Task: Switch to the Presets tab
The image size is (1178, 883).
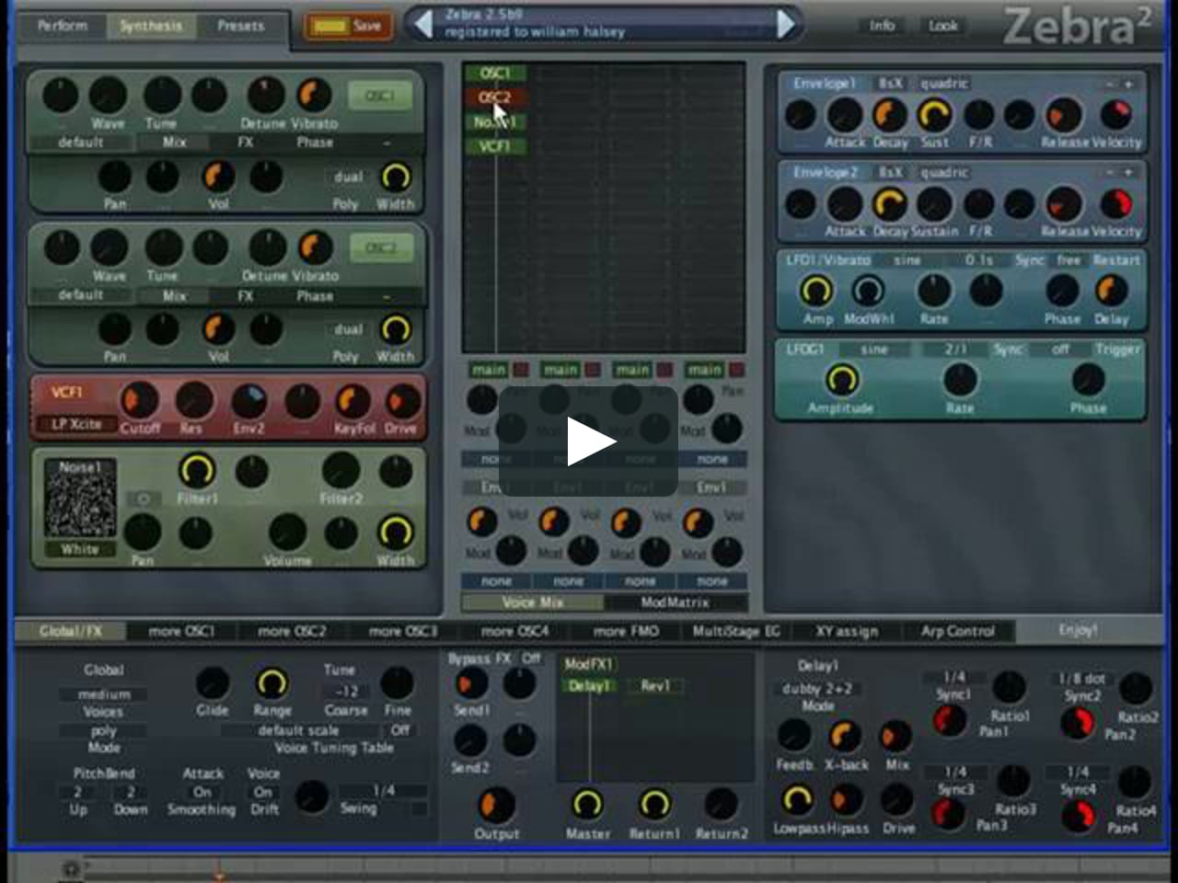Action: click(x=240, y=26)
